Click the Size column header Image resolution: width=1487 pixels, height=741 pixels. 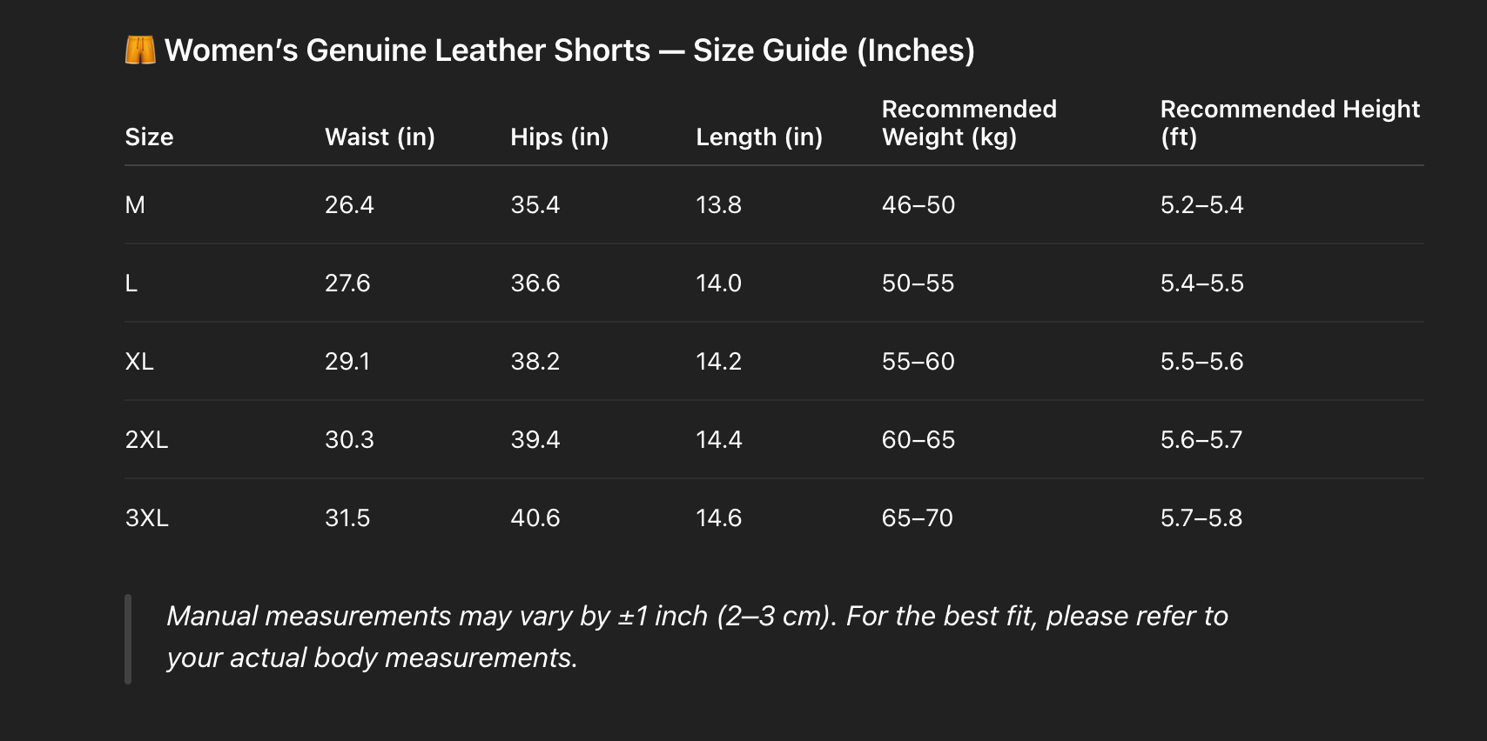pos(149,137)
